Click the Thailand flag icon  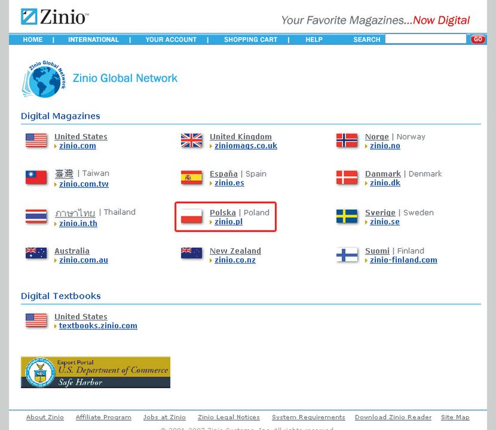(x=36, y=216)
